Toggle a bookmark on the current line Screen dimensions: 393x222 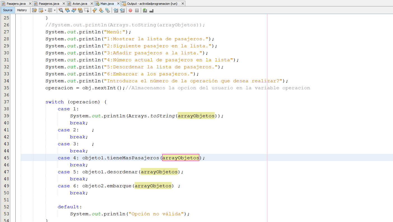[x=108, y=10]
